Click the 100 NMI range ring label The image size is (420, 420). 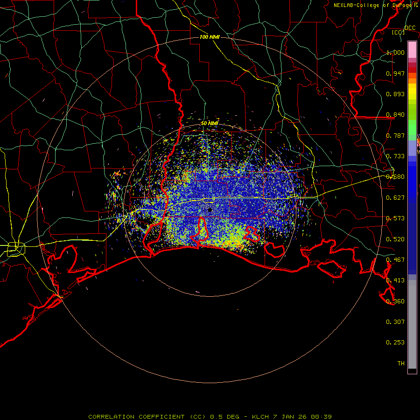[x=210, y=37]
